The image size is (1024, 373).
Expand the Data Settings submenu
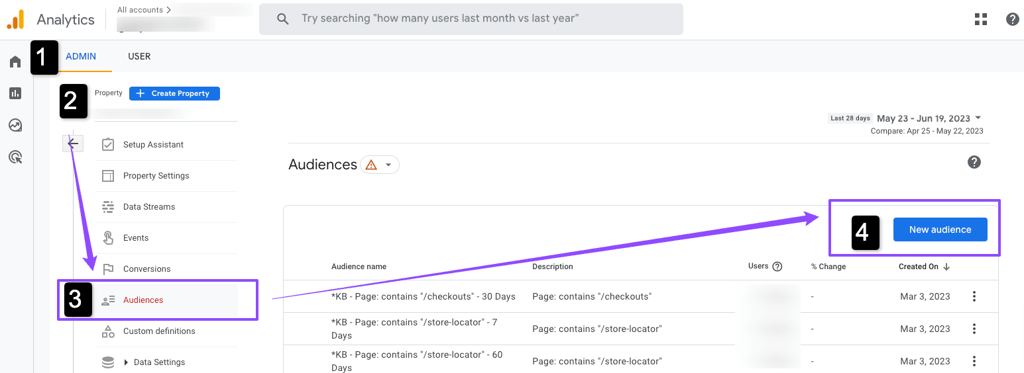[127, 362]
